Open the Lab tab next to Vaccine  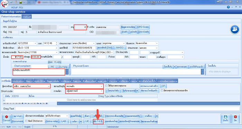pos(102,81)
